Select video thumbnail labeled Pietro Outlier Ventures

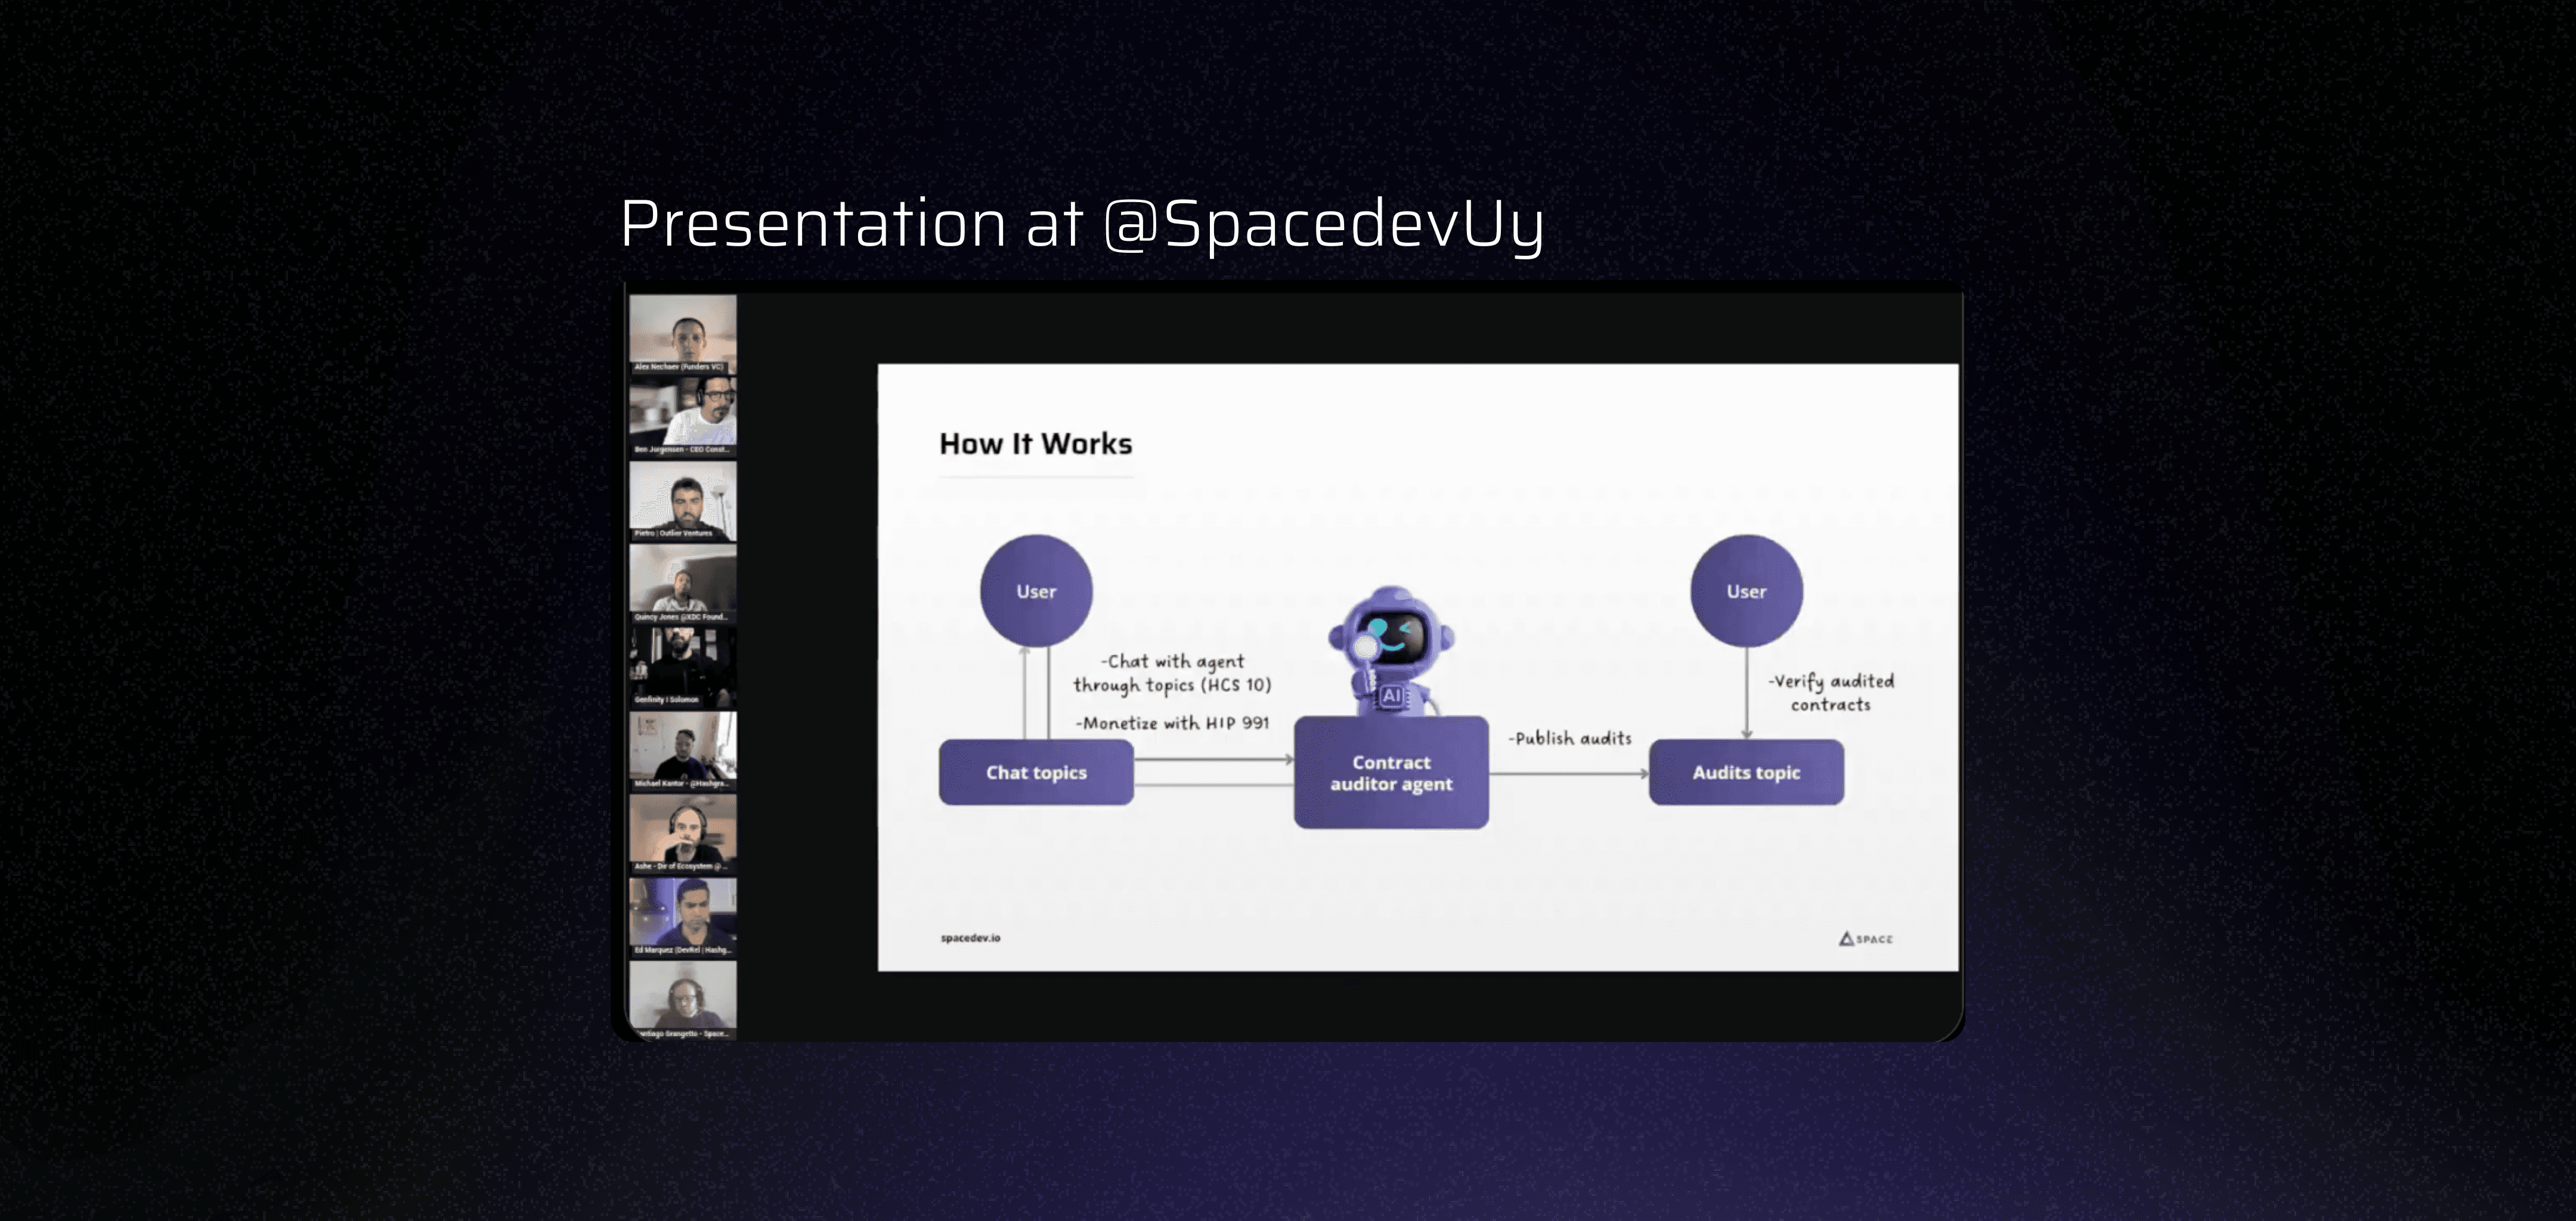click(x=683, y=499)
